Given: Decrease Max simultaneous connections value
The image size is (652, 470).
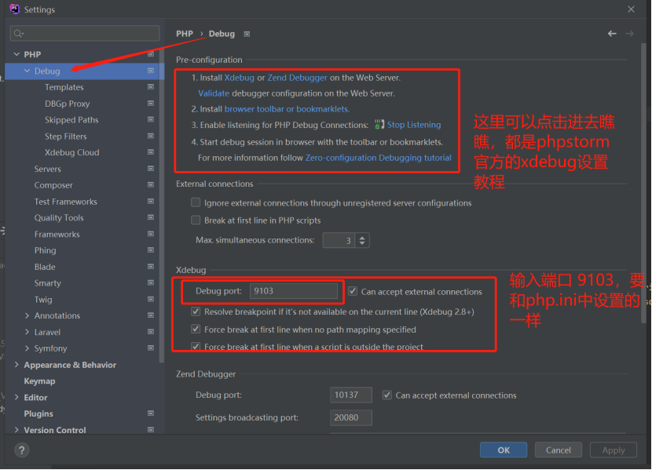Looking at the screenshot, I should click(362, 243).
